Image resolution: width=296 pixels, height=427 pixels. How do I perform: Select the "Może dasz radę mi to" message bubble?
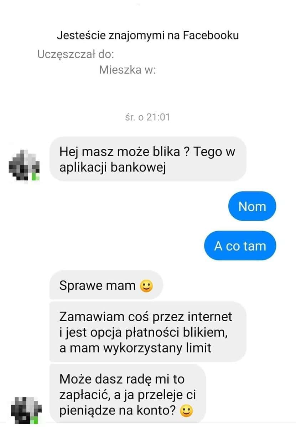[x=128, y=394]
